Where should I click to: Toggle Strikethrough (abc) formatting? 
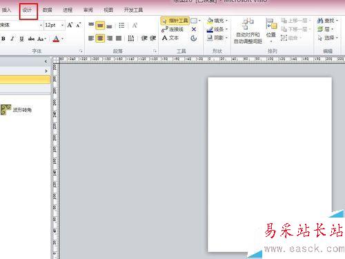click(31, 39)
